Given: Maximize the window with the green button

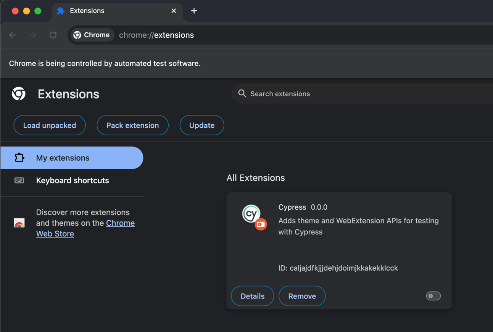Looking at the screenshot, I should click(38, 11).
